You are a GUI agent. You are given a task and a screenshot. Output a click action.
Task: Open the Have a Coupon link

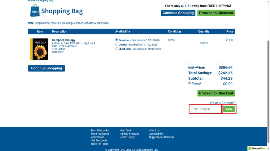(x=222, y=103)
